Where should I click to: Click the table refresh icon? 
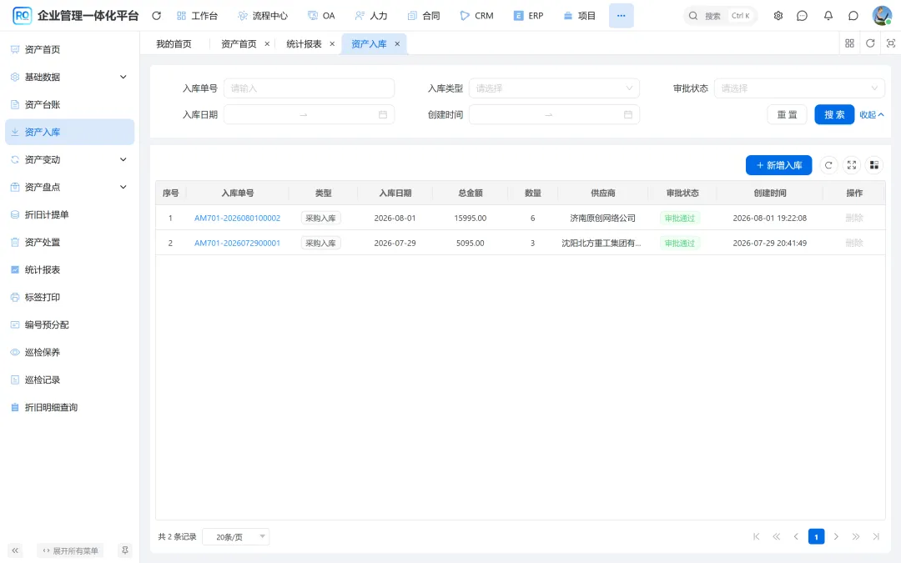tap(828, 165)
